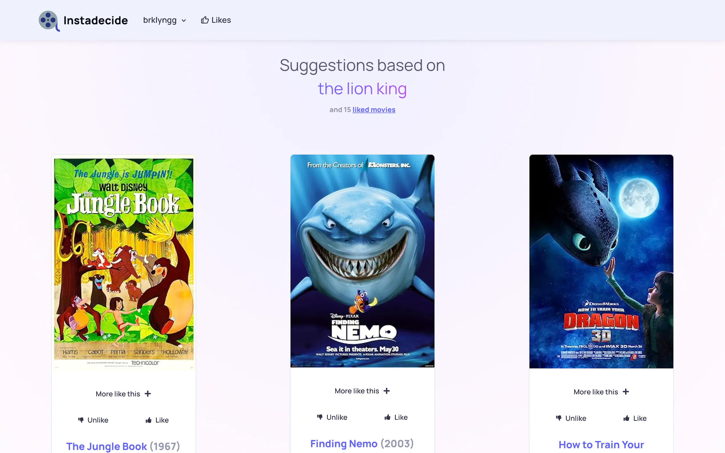
Task: Click the plus icon under the Dragon poster
Action: (x=625, y=392)
